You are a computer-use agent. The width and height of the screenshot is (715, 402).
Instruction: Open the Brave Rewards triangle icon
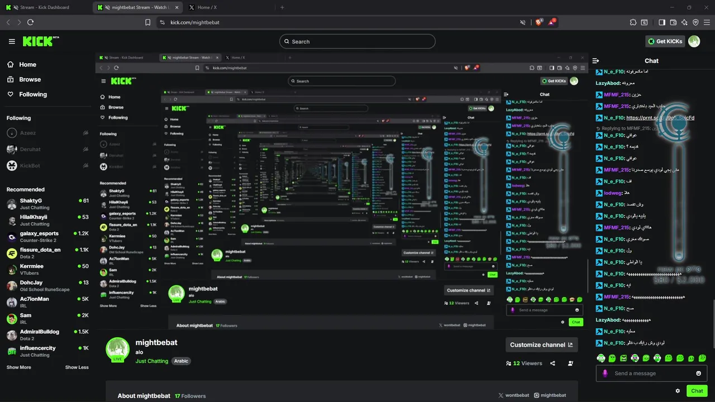pyautogui.click(x=552, y=22)
